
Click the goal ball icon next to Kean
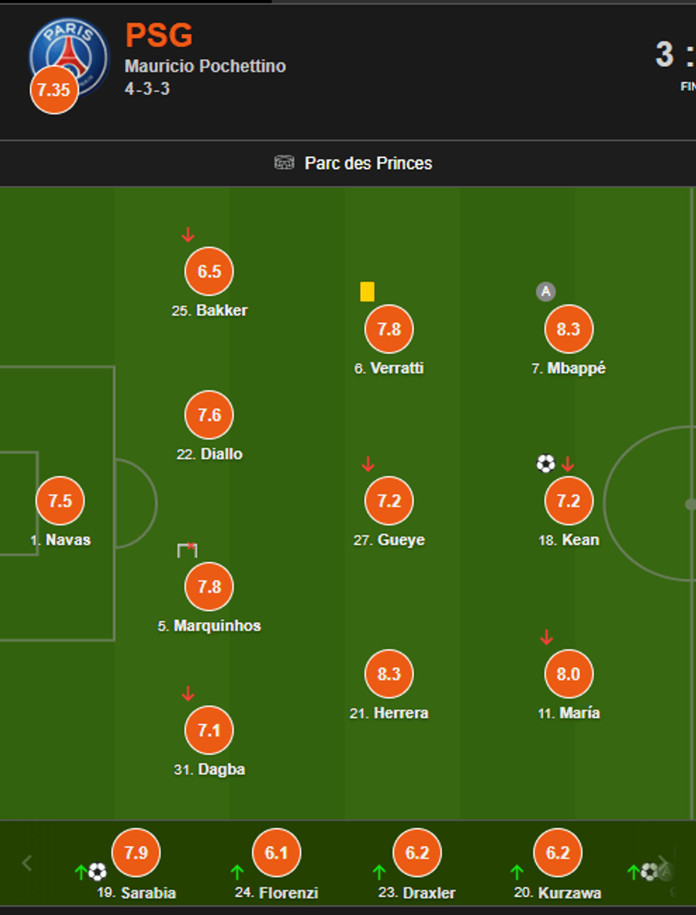pos(545,464)
